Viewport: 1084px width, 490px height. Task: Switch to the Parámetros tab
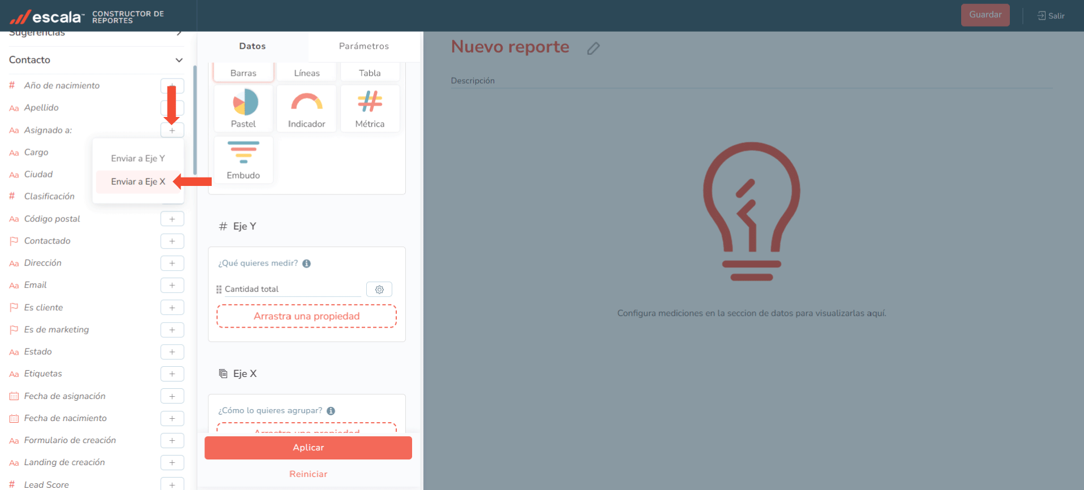363,46
